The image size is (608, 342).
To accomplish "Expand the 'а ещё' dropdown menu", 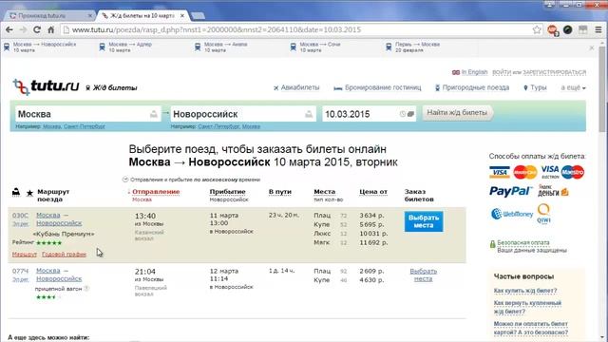I will pyautogui.click(x=573, y=87).
